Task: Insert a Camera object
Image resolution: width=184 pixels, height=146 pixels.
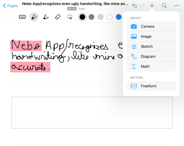Action: 151,26
